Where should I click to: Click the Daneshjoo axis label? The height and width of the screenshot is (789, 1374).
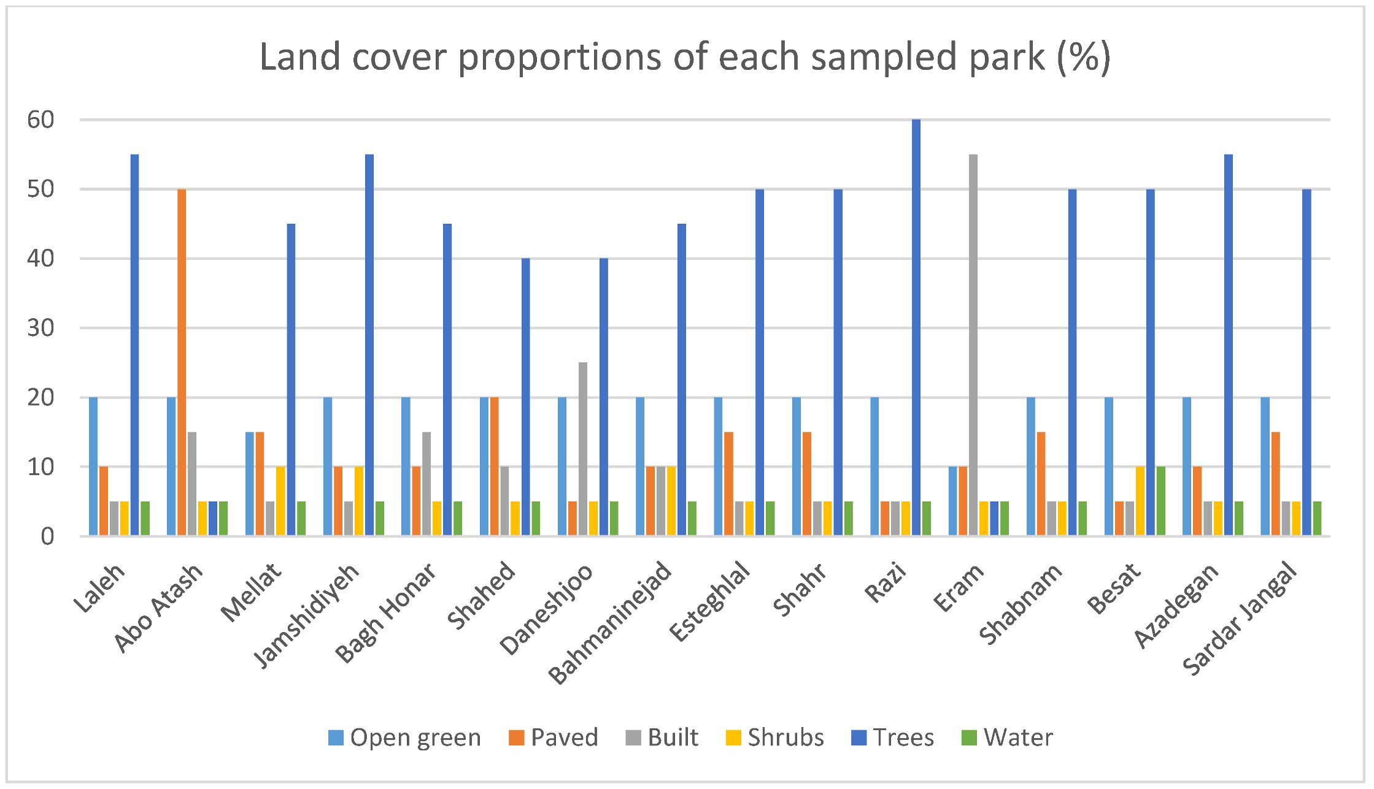(x=547, y=609)
